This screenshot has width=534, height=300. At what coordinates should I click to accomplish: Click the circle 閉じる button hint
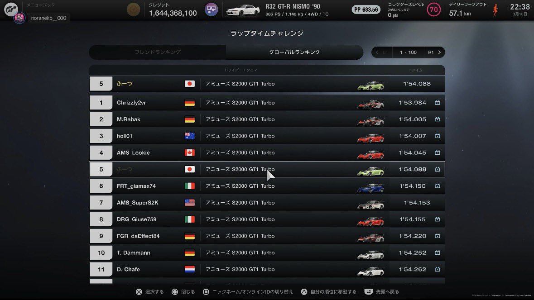point(183,291)
